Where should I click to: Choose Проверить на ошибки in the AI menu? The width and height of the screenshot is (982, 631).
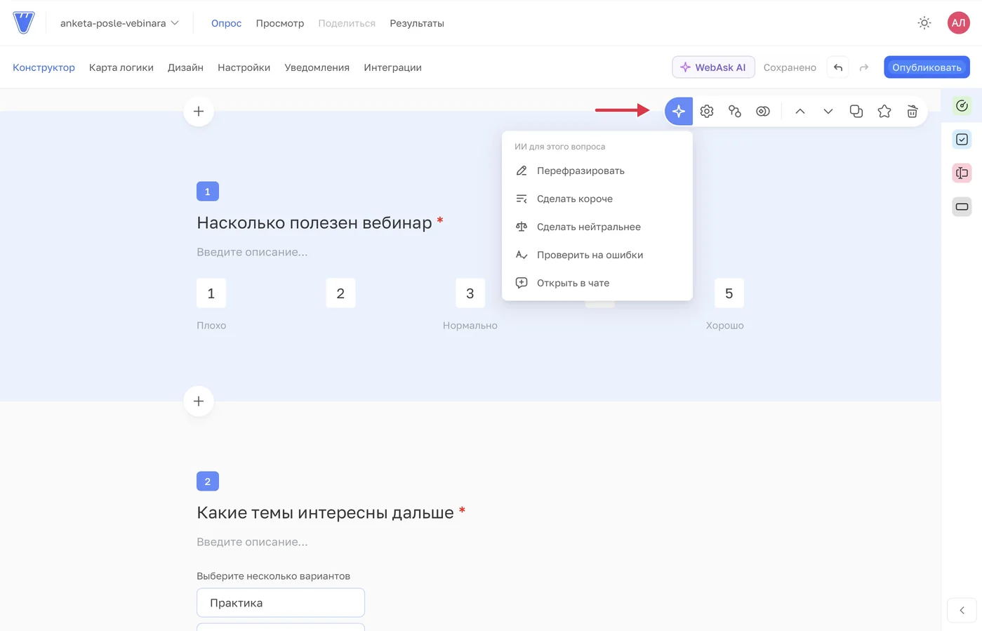597,255
